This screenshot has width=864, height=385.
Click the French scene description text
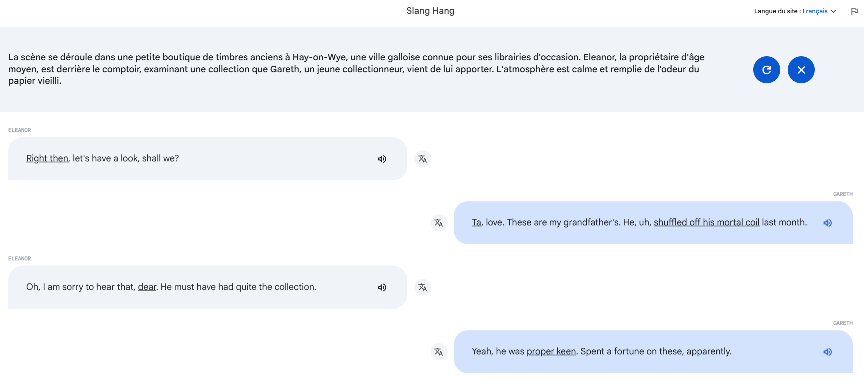356,69
